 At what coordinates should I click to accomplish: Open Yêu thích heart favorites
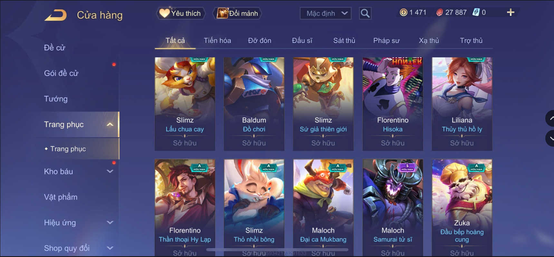click(181, 13)
